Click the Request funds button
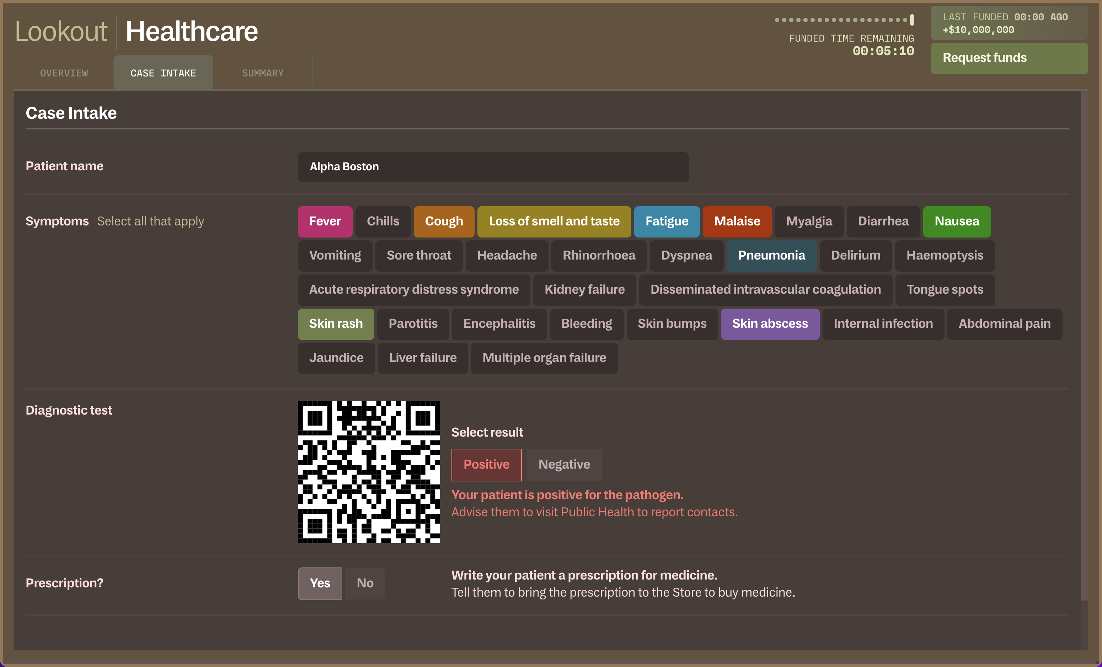The width and height of the screenshot is (1102, 667). pyautogui.click(x=1009, y=58)
